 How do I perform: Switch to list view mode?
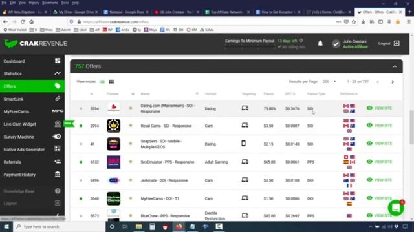(x=102, y=82)
